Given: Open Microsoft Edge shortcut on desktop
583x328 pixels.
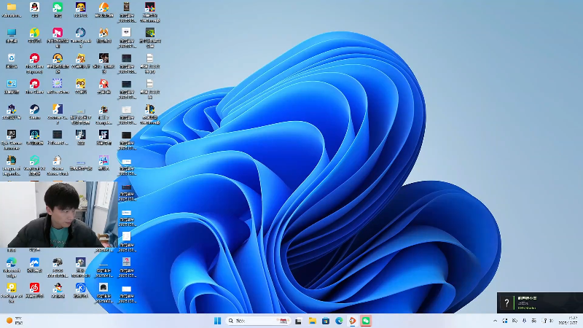Looking at the screenshot, I should [x=11, y=262].
